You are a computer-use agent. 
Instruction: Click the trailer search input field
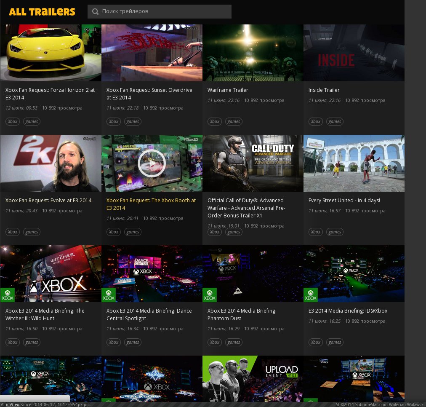pyautogui.click(x=160, y=11)
